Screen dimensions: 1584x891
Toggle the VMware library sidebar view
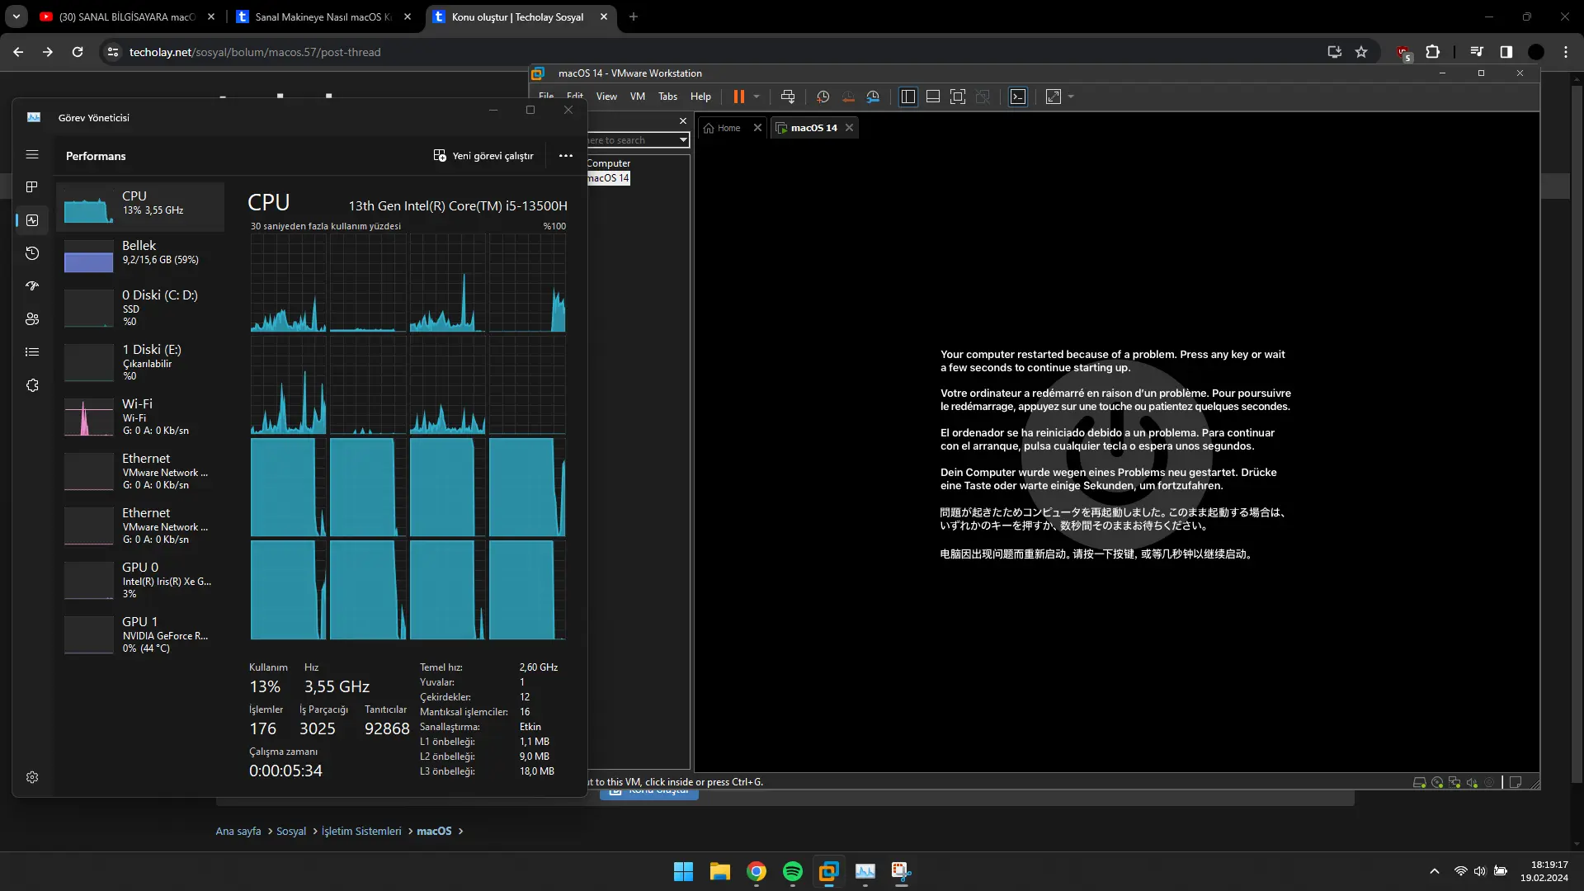coord(908,97)
